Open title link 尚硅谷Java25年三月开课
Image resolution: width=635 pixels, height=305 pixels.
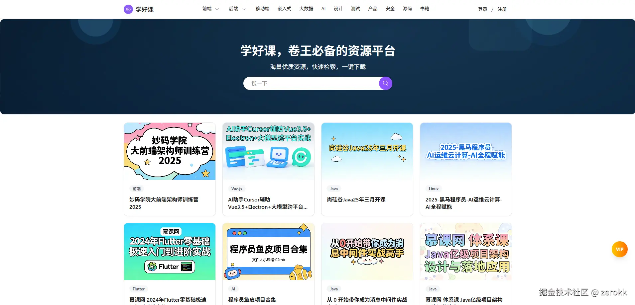(356, 199)
